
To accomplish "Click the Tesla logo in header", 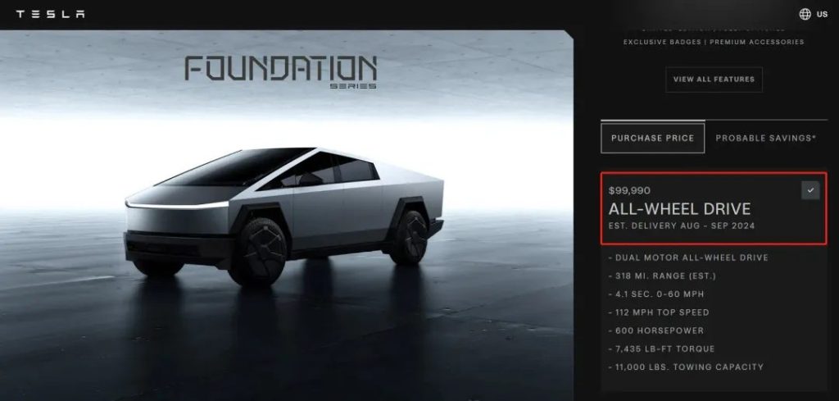I will (x=50, y=14).
